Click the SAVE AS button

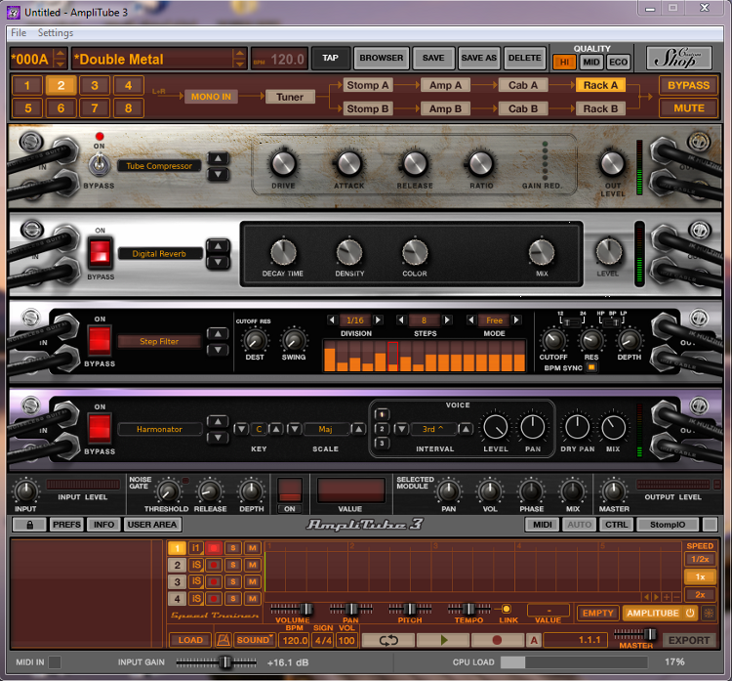pos(479,58)
